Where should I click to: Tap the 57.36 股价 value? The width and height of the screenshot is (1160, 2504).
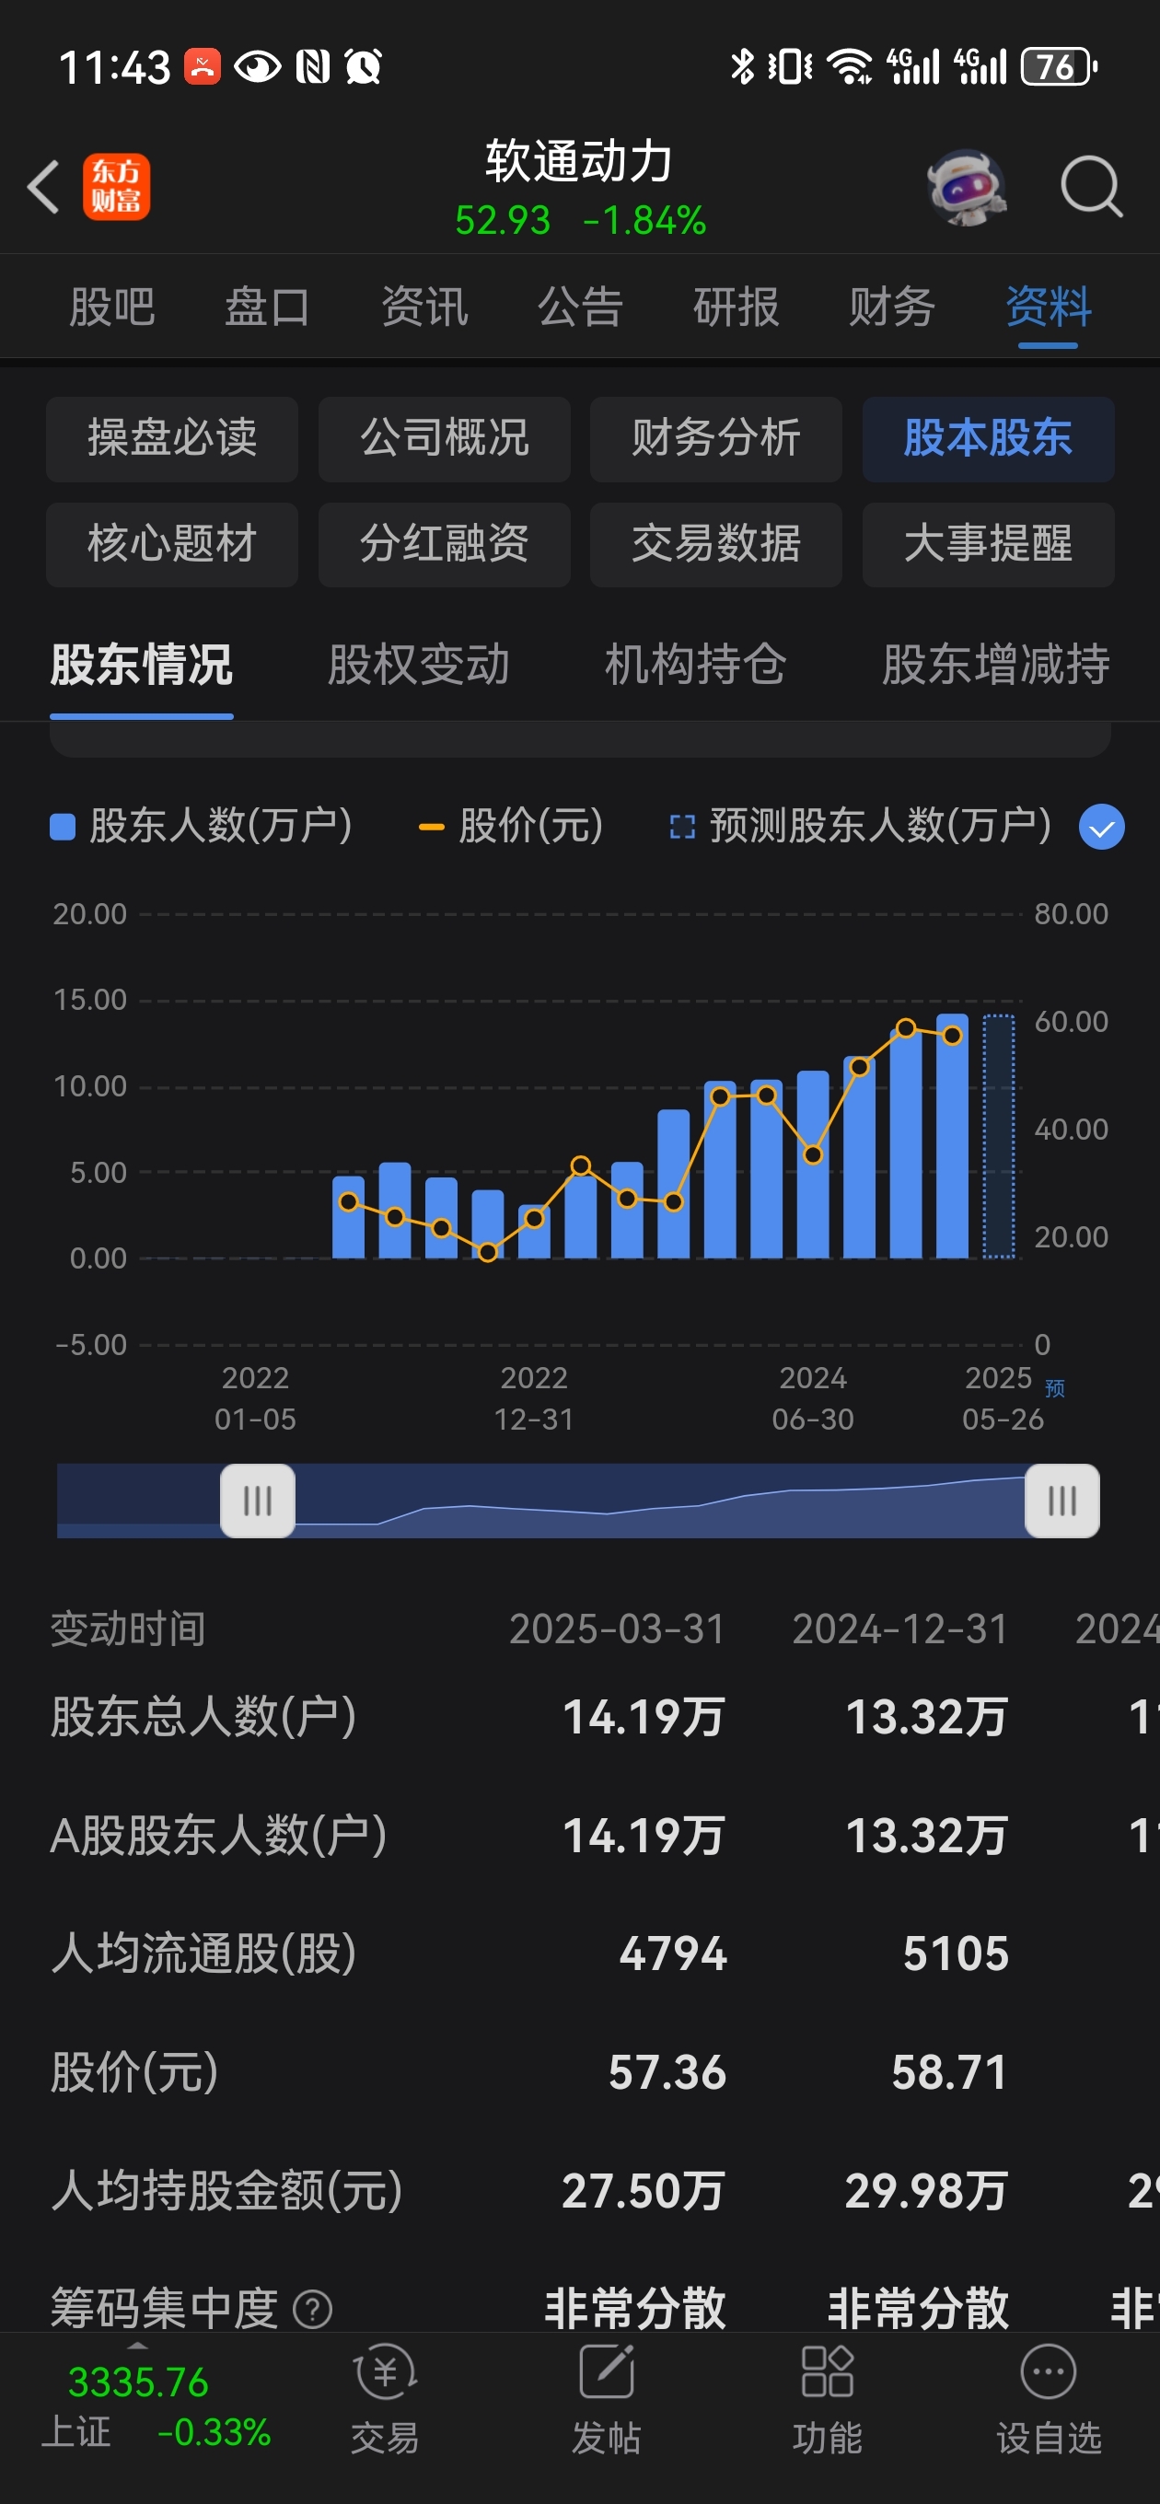coord(667,2072)
